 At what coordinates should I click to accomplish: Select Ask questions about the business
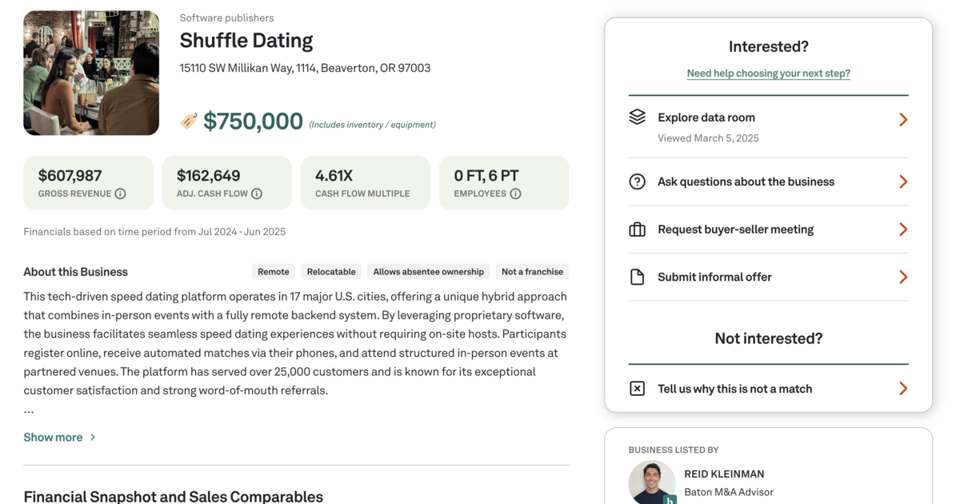(x=746, y=182)
